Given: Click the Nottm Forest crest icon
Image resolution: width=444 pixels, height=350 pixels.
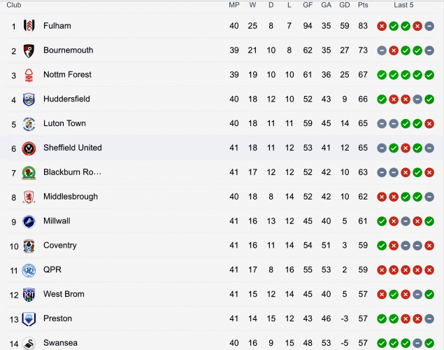Looking at the screenshot, I should (29, 75).
